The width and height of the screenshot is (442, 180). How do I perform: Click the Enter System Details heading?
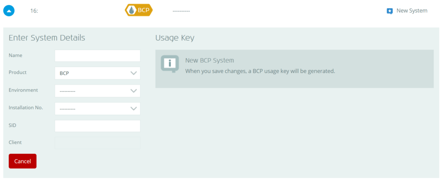click(x=47, y=38)
